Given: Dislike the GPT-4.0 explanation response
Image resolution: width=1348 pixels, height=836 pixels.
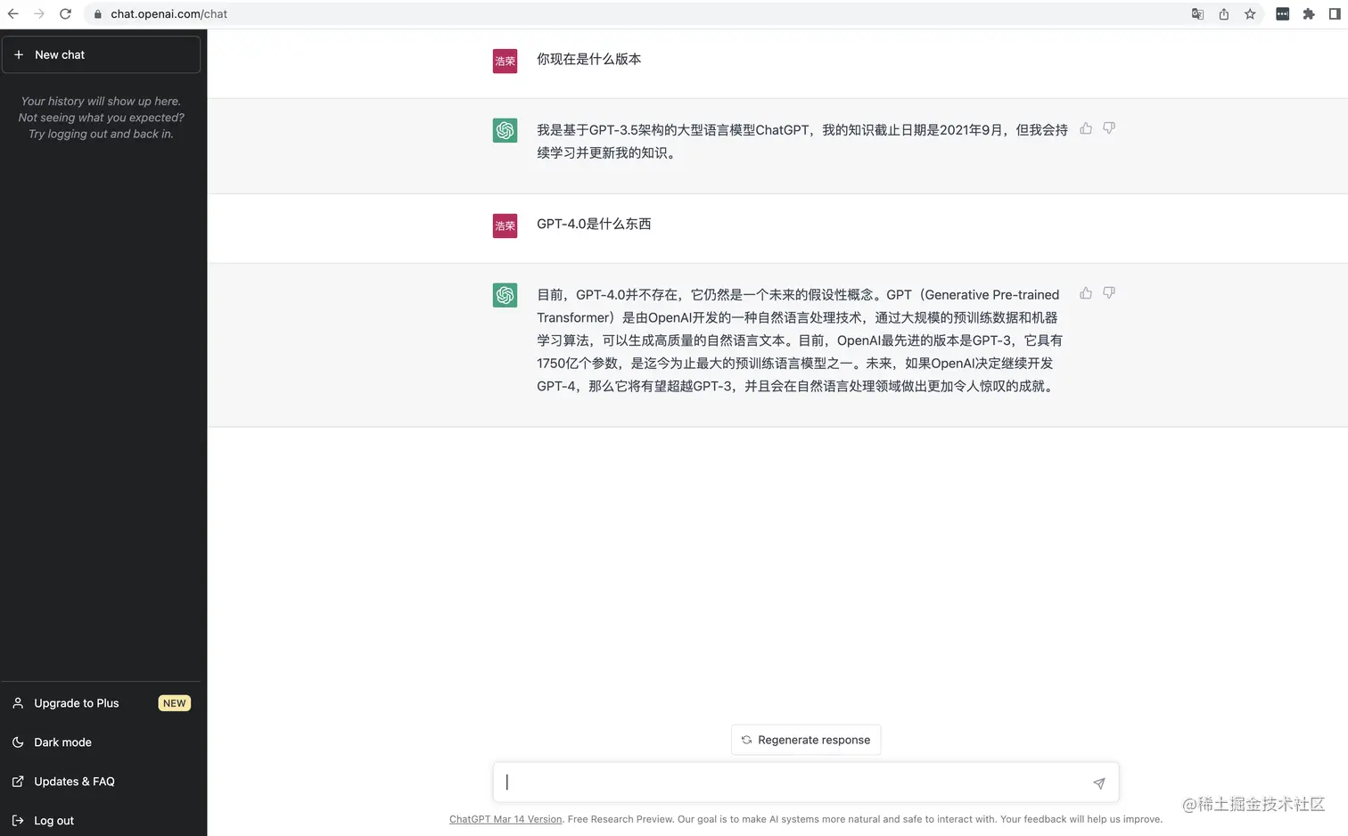Looking at the screenshot, I should pos(1109,293).
